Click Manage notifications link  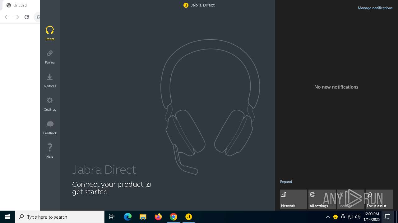tap(375, 8)
